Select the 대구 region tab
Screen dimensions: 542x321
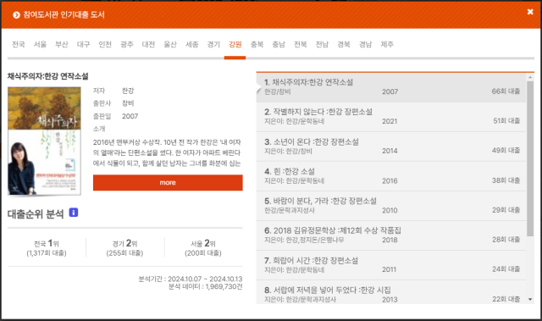(x=83, y=44)
